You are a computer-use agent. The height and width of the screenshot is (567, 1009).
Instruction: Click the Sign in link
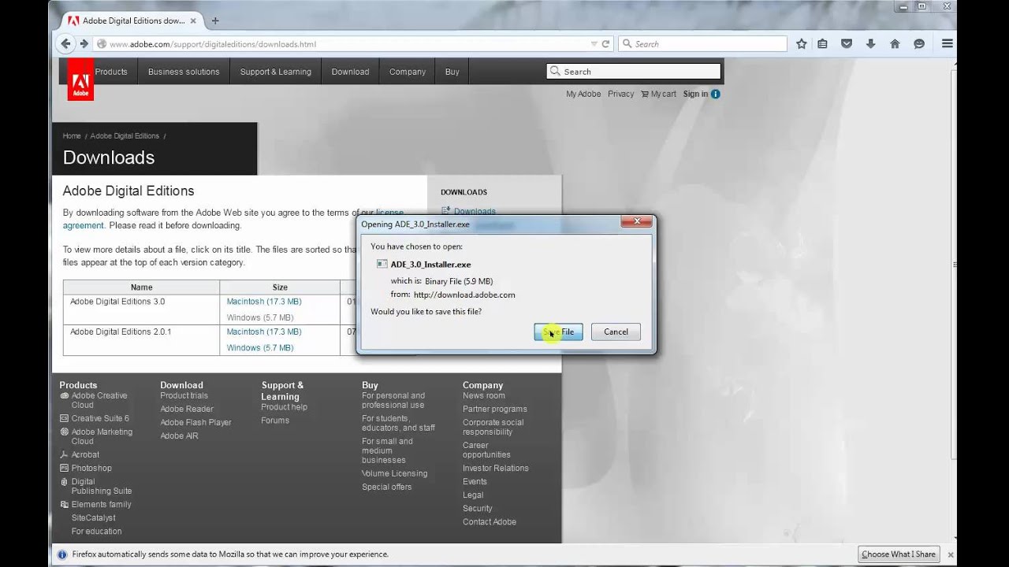[x=695, y=94]
